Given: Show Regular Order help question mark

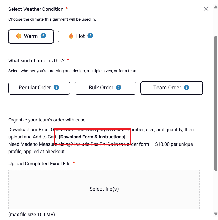Looking at the screenshot, I should [x=56, y=88].
